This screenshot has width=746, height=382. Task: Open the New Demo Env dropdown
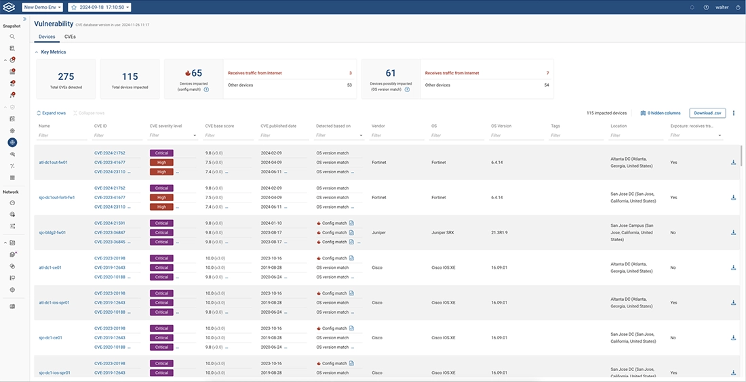pos(43,7)
